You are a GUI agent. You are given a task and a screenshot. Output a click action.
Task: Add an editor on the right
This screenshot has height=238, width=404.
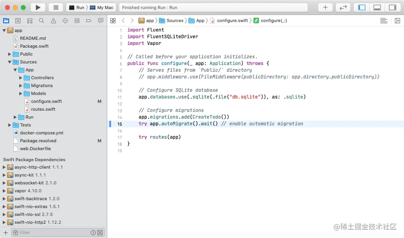tap(397, 20)
